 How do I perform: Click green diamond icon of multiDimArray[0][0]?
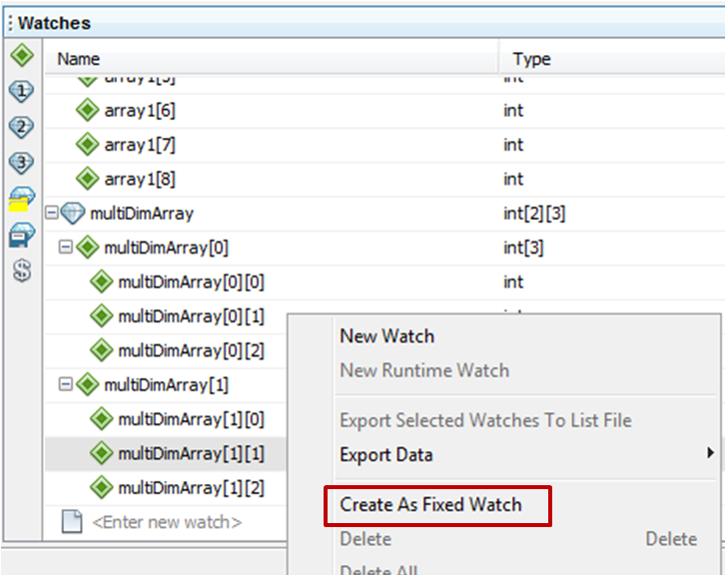click(x=102, y=282)
